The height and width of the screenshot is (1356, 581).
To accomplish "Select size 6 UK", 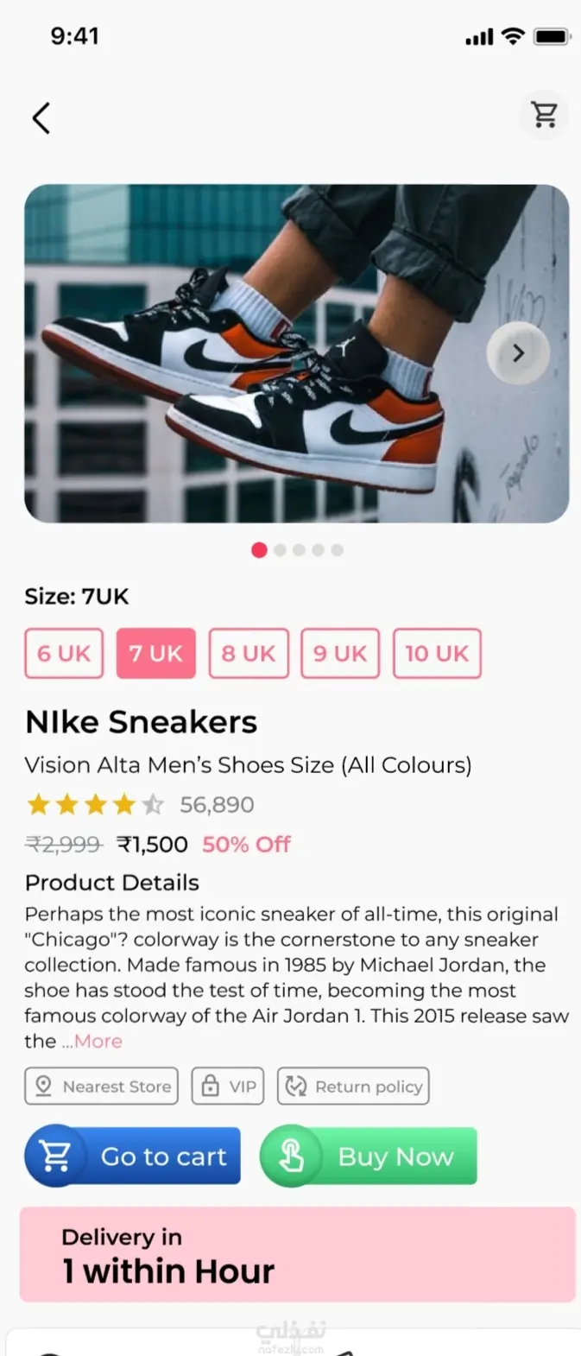I will pos(64,653).
